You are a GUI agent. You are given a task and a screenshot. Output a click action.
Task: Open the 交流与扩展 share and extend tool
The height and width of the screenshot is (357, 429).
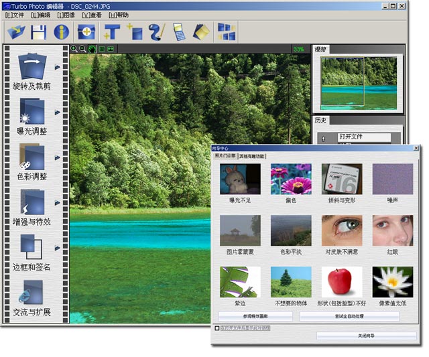click(x=32, y=298)
